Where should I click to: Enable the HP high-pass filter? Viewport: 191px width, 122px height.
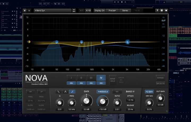[x=31, y=92]
